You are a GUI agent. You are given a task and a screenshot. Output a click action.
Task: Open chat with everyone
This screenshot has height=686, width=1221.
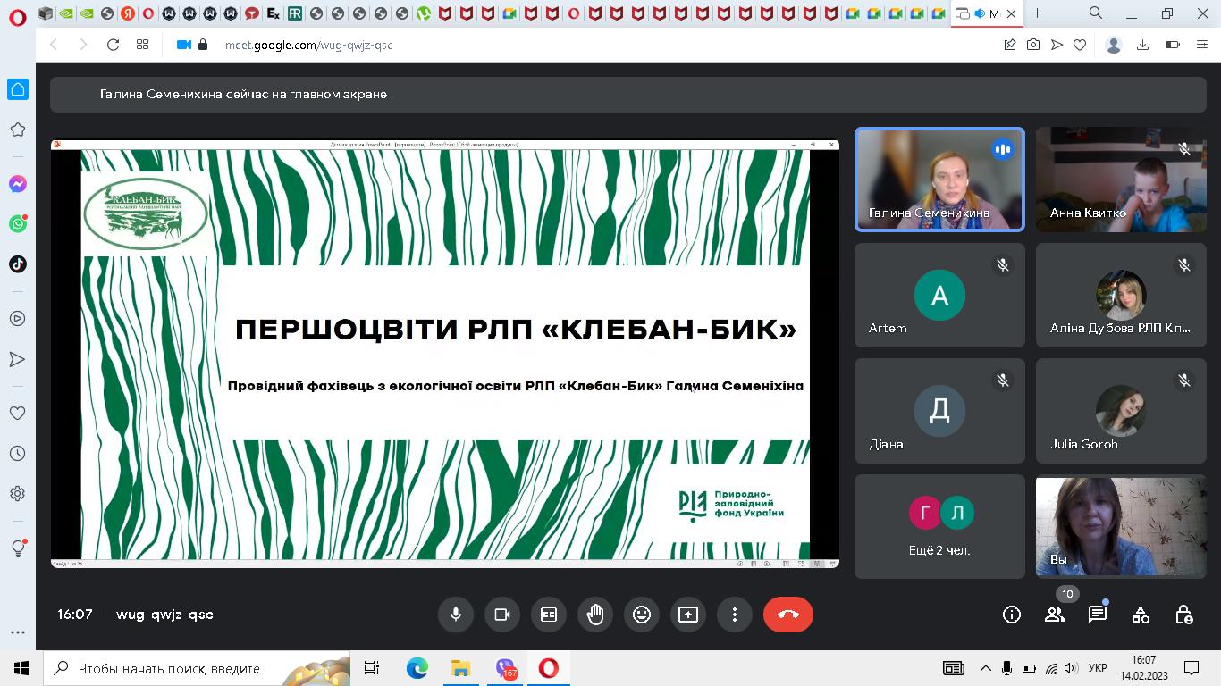[x=1098, y=615]
